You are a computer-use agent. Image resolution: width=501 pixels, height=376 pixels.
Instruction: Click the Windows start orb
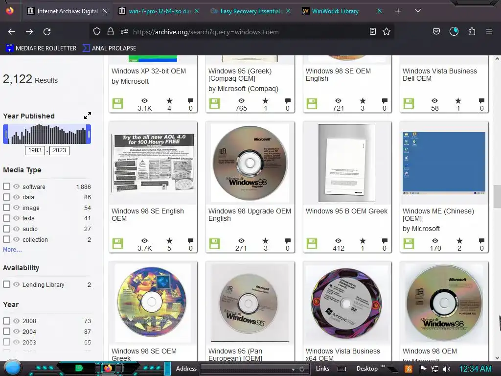[12, 368]
